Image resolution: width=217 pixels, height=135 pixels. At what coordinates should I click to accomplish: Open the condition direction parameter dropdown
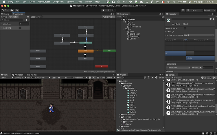coord(179,67)
